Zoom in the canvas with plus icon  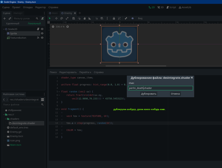pyautogui.click(x=68, y=27)
